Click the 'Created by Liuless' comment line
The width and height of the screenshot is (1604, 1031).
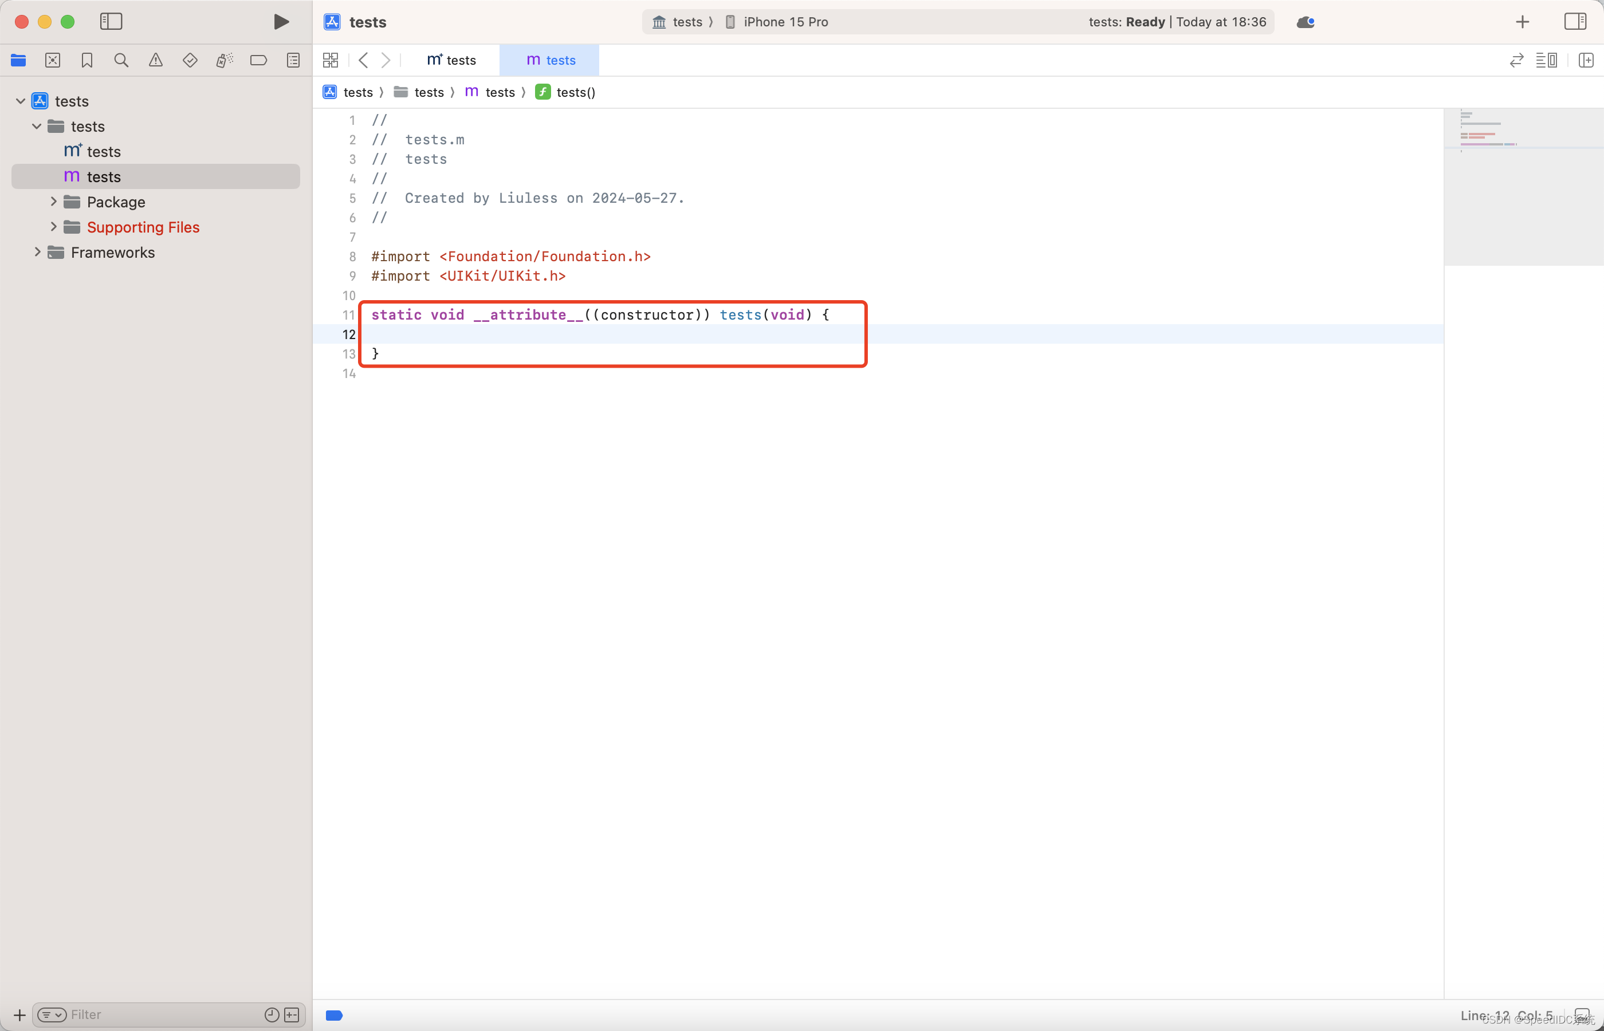pyautogui.click(x=528, y=198)
